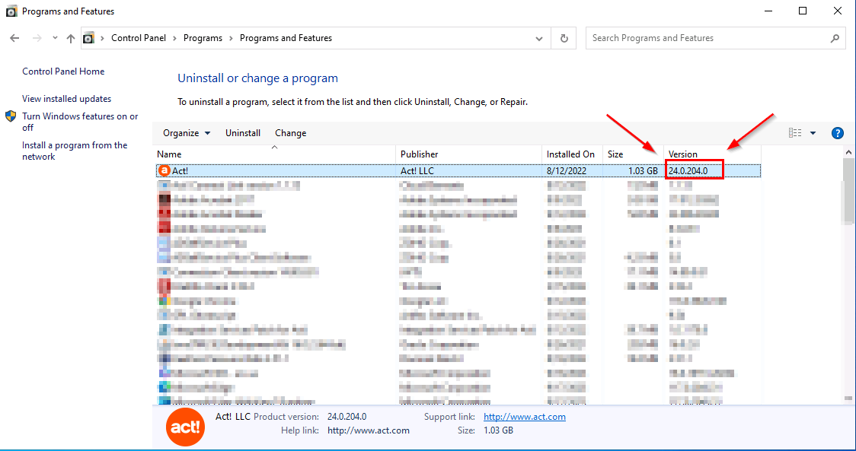Click the Act! LLC publisher cell

pyautogui.click(x=417, y=170)
